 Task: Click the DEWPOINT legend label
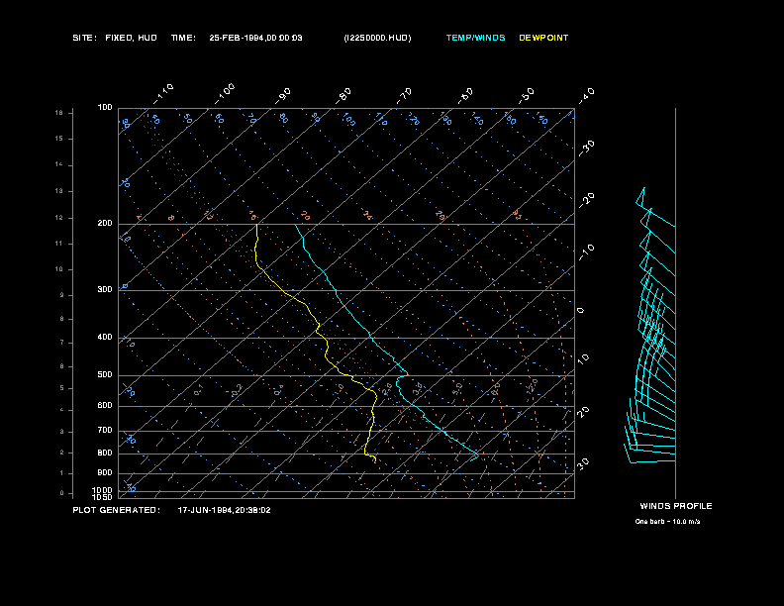pos(543,38)
